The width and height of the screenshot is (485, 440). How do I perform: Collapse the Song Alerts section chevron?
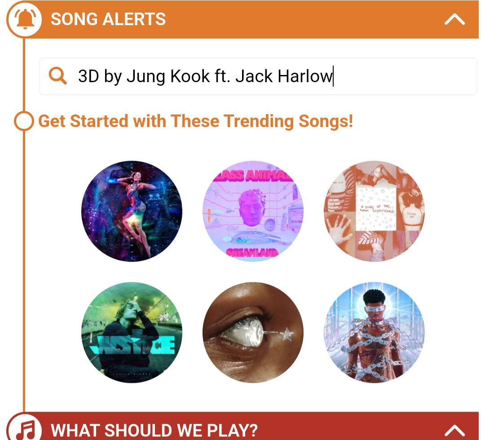point(454,19)
